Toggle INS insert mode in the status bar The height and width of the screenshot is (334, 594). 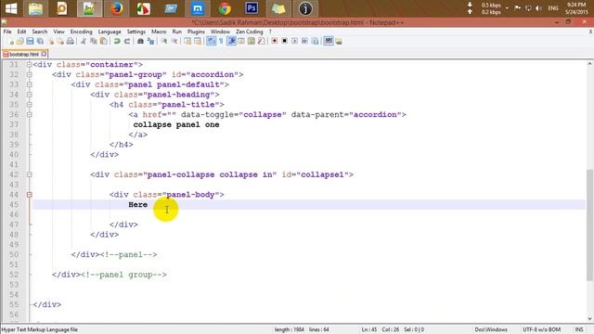(579, 330)
